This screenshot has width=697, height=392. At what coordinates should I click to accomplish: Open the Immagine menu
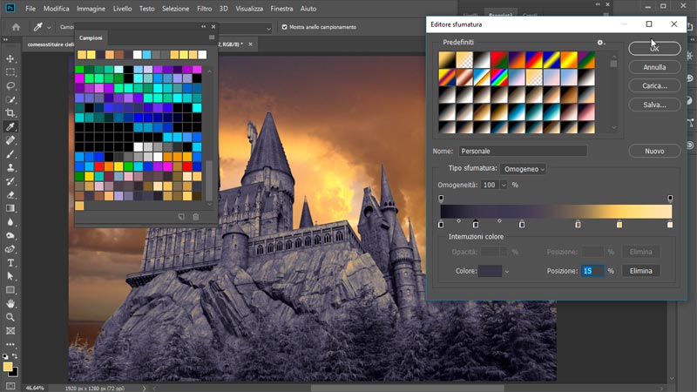click(91, 9)
